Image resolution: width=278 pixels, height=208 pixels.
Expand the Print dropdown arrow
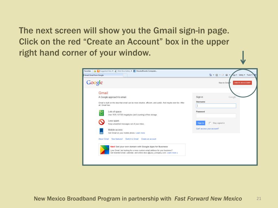[x=230, y=75]
